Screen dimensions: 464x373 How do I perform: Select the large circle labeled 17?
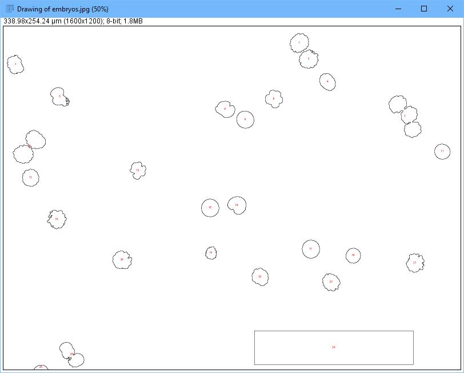coord(311,249)
